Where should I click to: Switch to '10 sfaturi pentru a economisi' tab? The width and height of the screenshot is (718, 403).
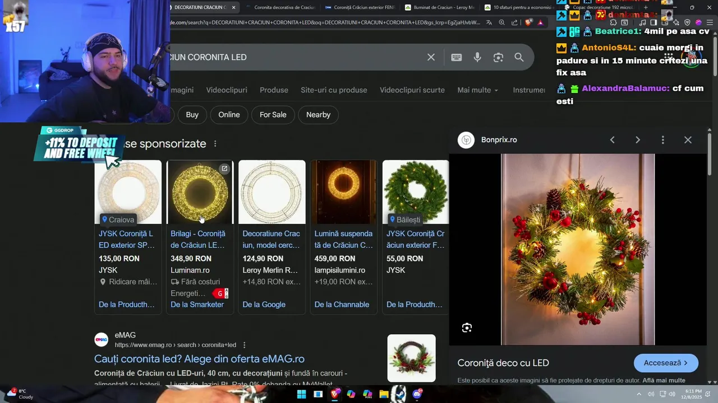[x=518, y=7]
